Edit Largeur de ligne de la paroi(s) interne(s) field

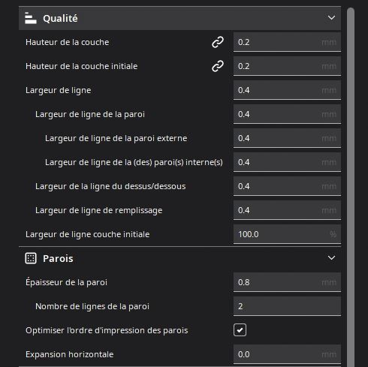point(287,162)
